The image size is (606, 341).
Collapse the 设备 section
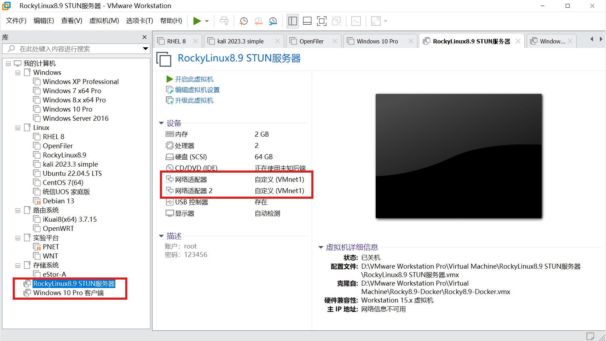[161, 123]
